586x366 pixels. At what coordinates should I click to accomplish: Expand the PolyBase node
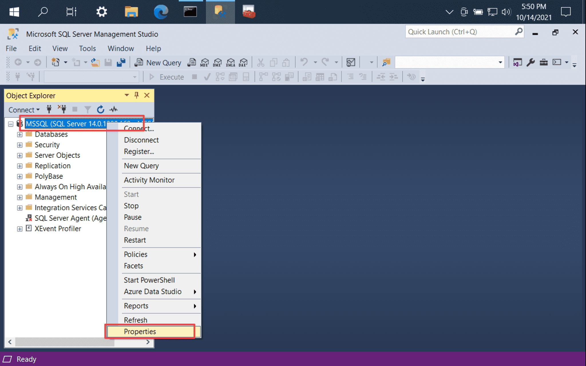(20, 176)
